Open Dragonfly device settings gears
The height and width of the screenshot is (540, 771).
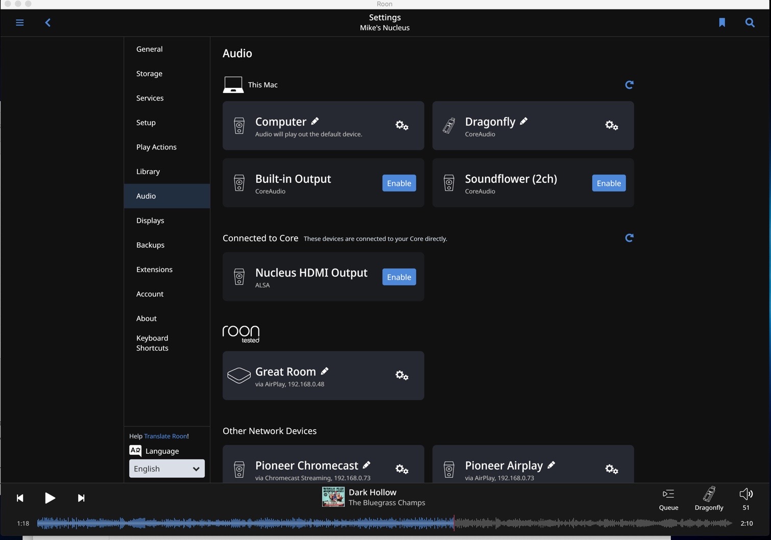pos(612,125)
